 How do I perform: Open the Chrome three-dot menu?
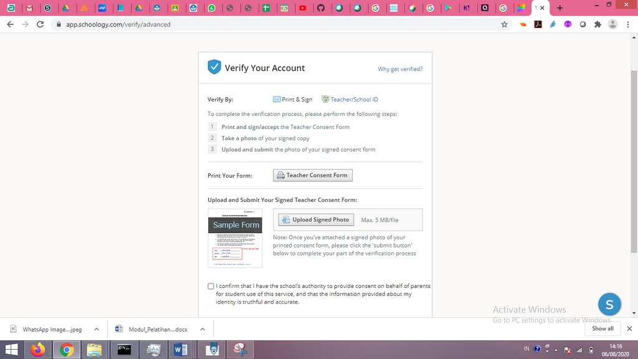pos(628,24)
